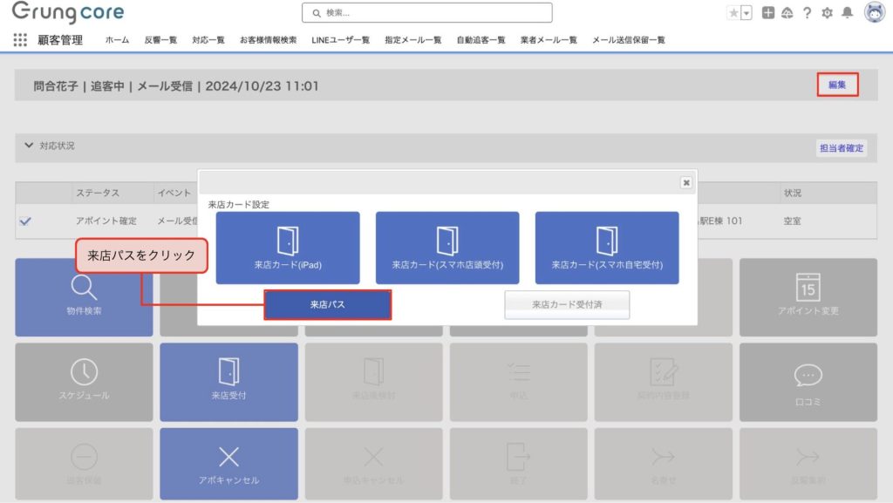Open the user avatar profile menu
893x503 pixels.
tap(874, 12)
